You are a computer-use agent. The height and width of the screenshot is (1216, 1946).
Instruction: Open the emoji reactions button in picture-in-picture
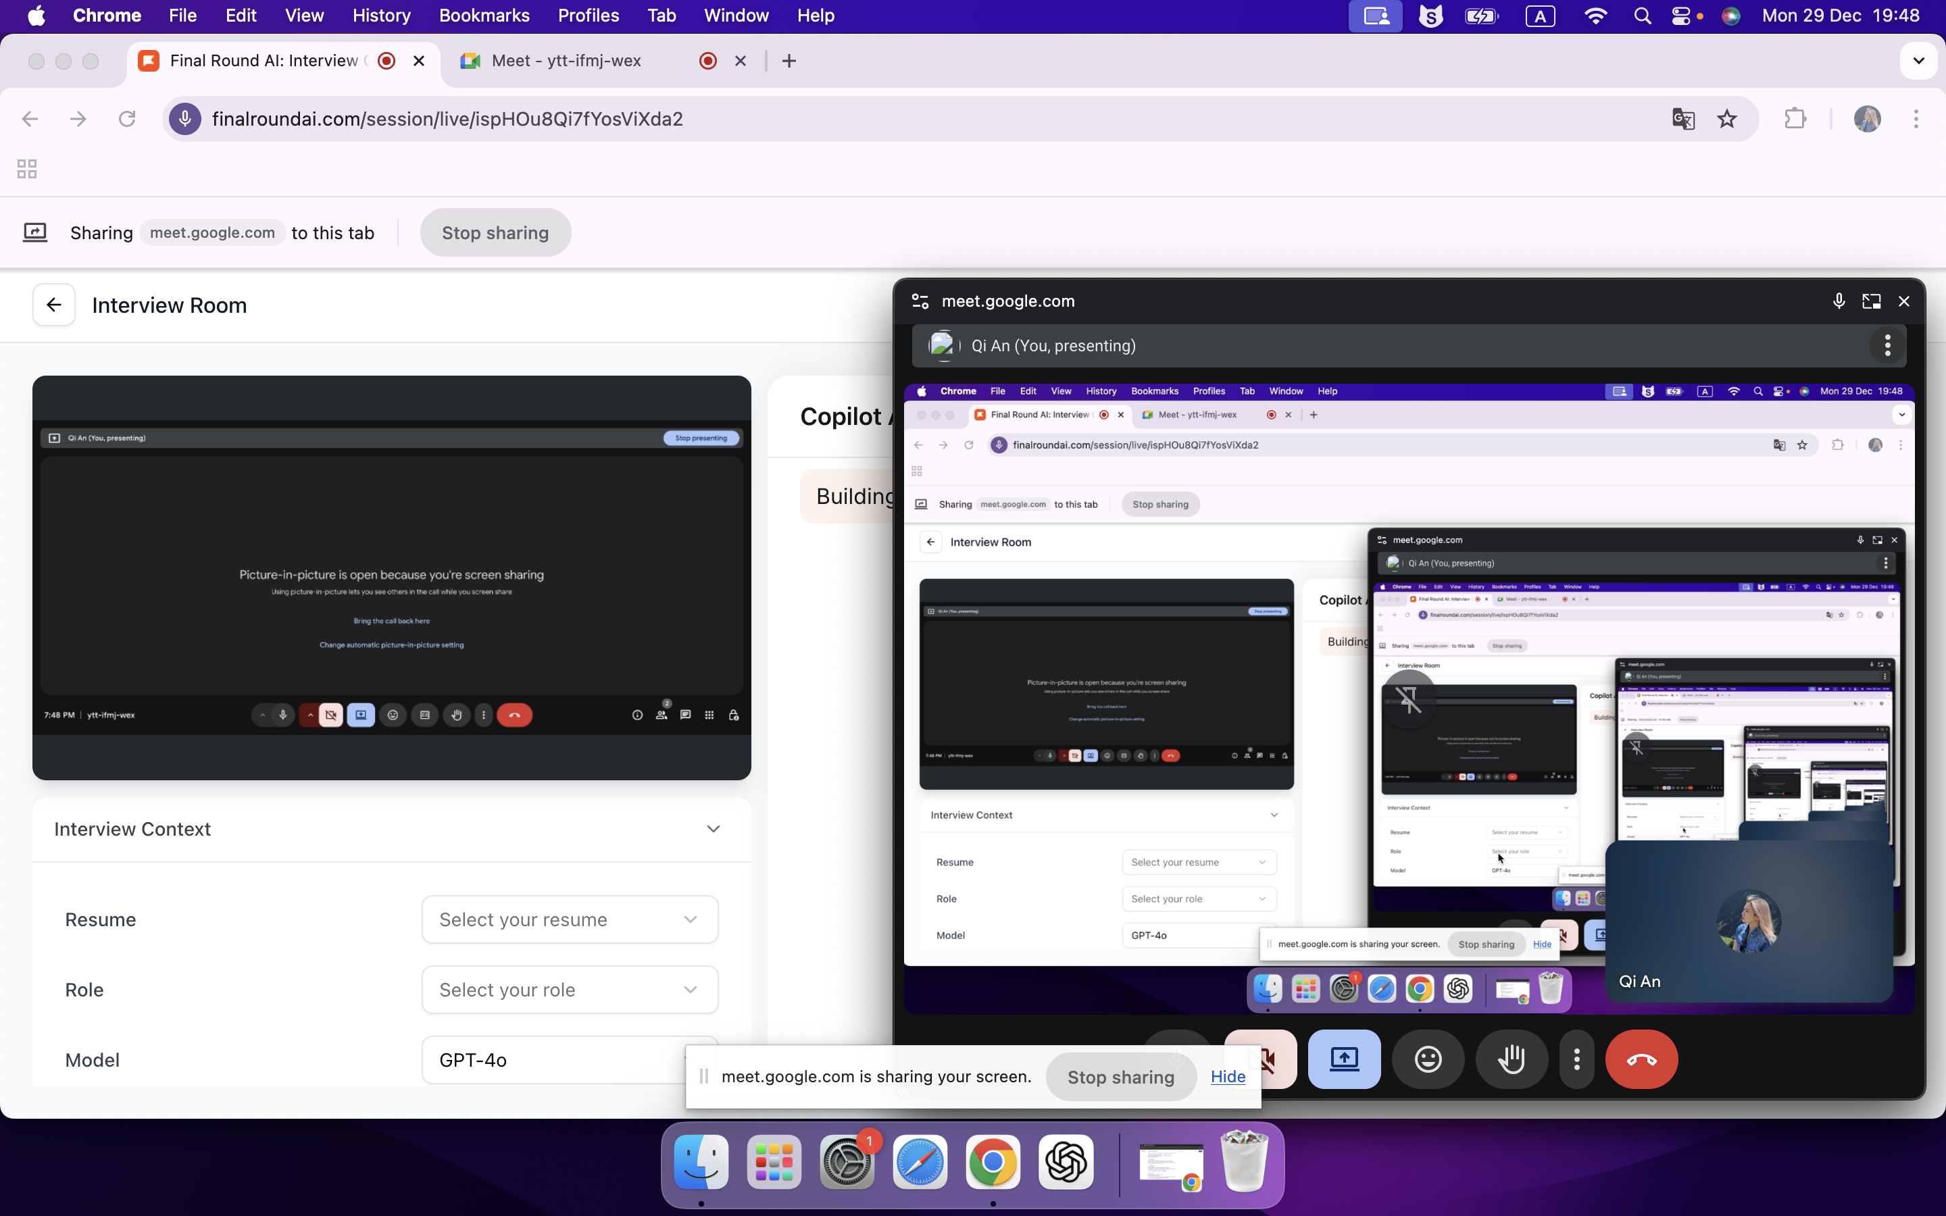point(1427,1059)
